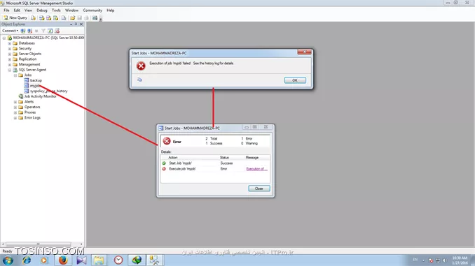Click the SSMS taskbar icon
The image size is (475, 266).
point(155,260)
